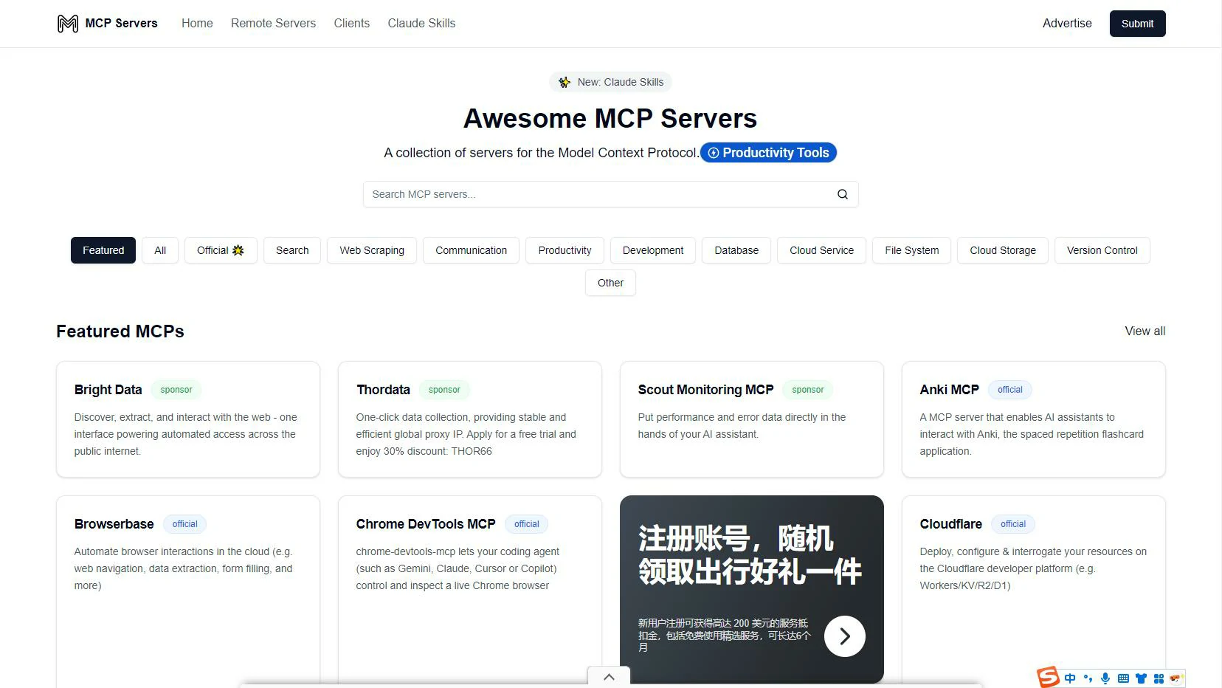The height and width of the screenshot is (688, 1222).
Task: Click the arrow button on the ad banner
Action: click(844, 636)
